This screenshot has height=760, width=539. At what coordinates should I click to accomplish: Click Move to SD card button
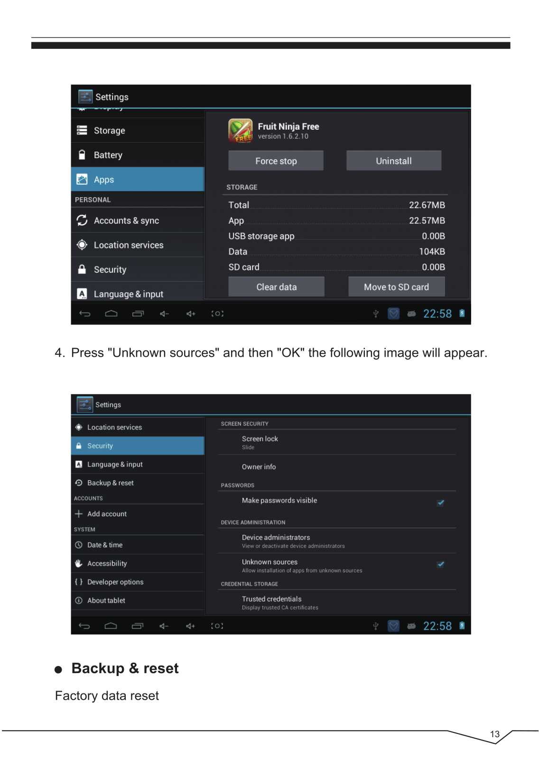(397, 287)
